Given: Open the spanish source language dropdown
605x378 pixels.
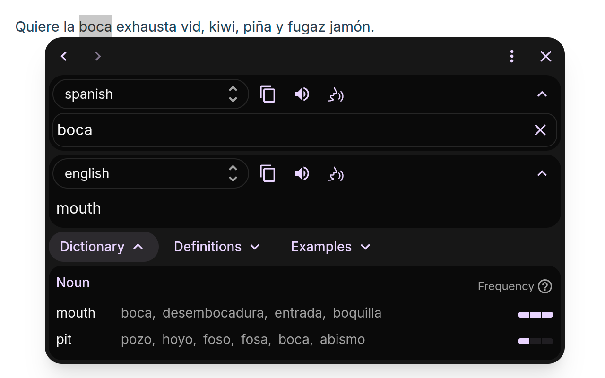Looking at the screenshot, I should [x=150, y=94].
